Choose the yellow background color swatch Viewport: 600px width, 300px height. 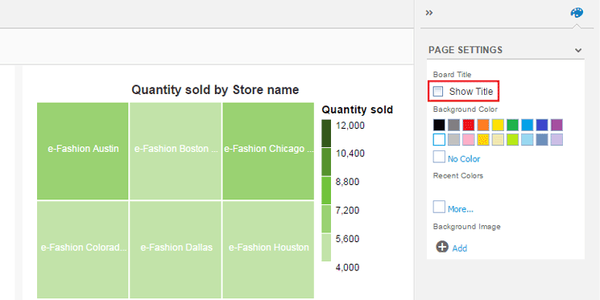tap(498, 125)
